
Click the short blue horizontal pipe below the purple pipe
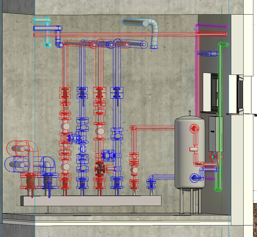[208, 54]
